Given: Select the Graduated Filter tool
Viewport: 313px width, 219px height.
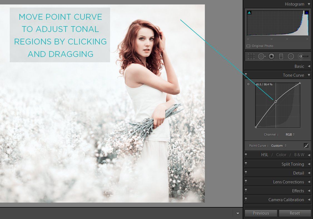Looking at the screenshot, I should [281, 56].
